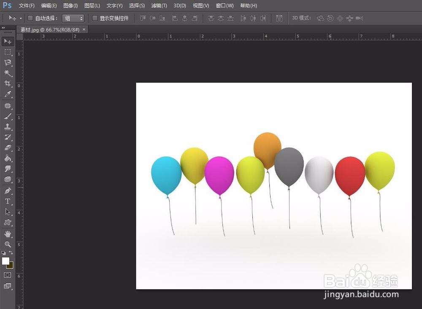Activate 3D rotate mode icon
Viewport: 422px width, 309px height.
320,18
